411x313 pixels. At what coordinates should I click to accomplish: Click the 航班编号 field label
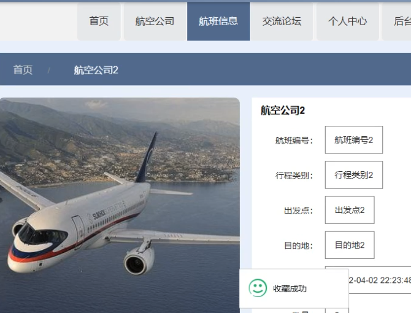(x=294, y=141)
